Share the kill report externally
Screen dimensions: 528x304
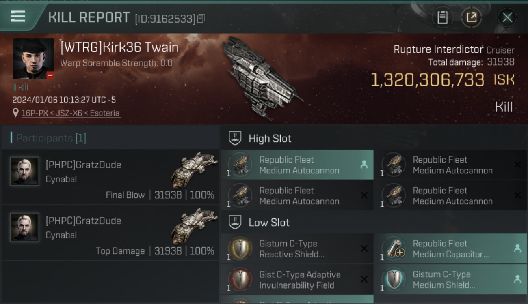pos(471,17)
